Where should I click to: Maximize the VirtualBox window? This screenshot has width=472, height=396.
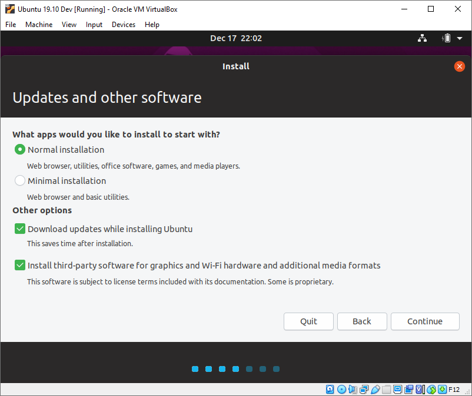tap(431, 9)
